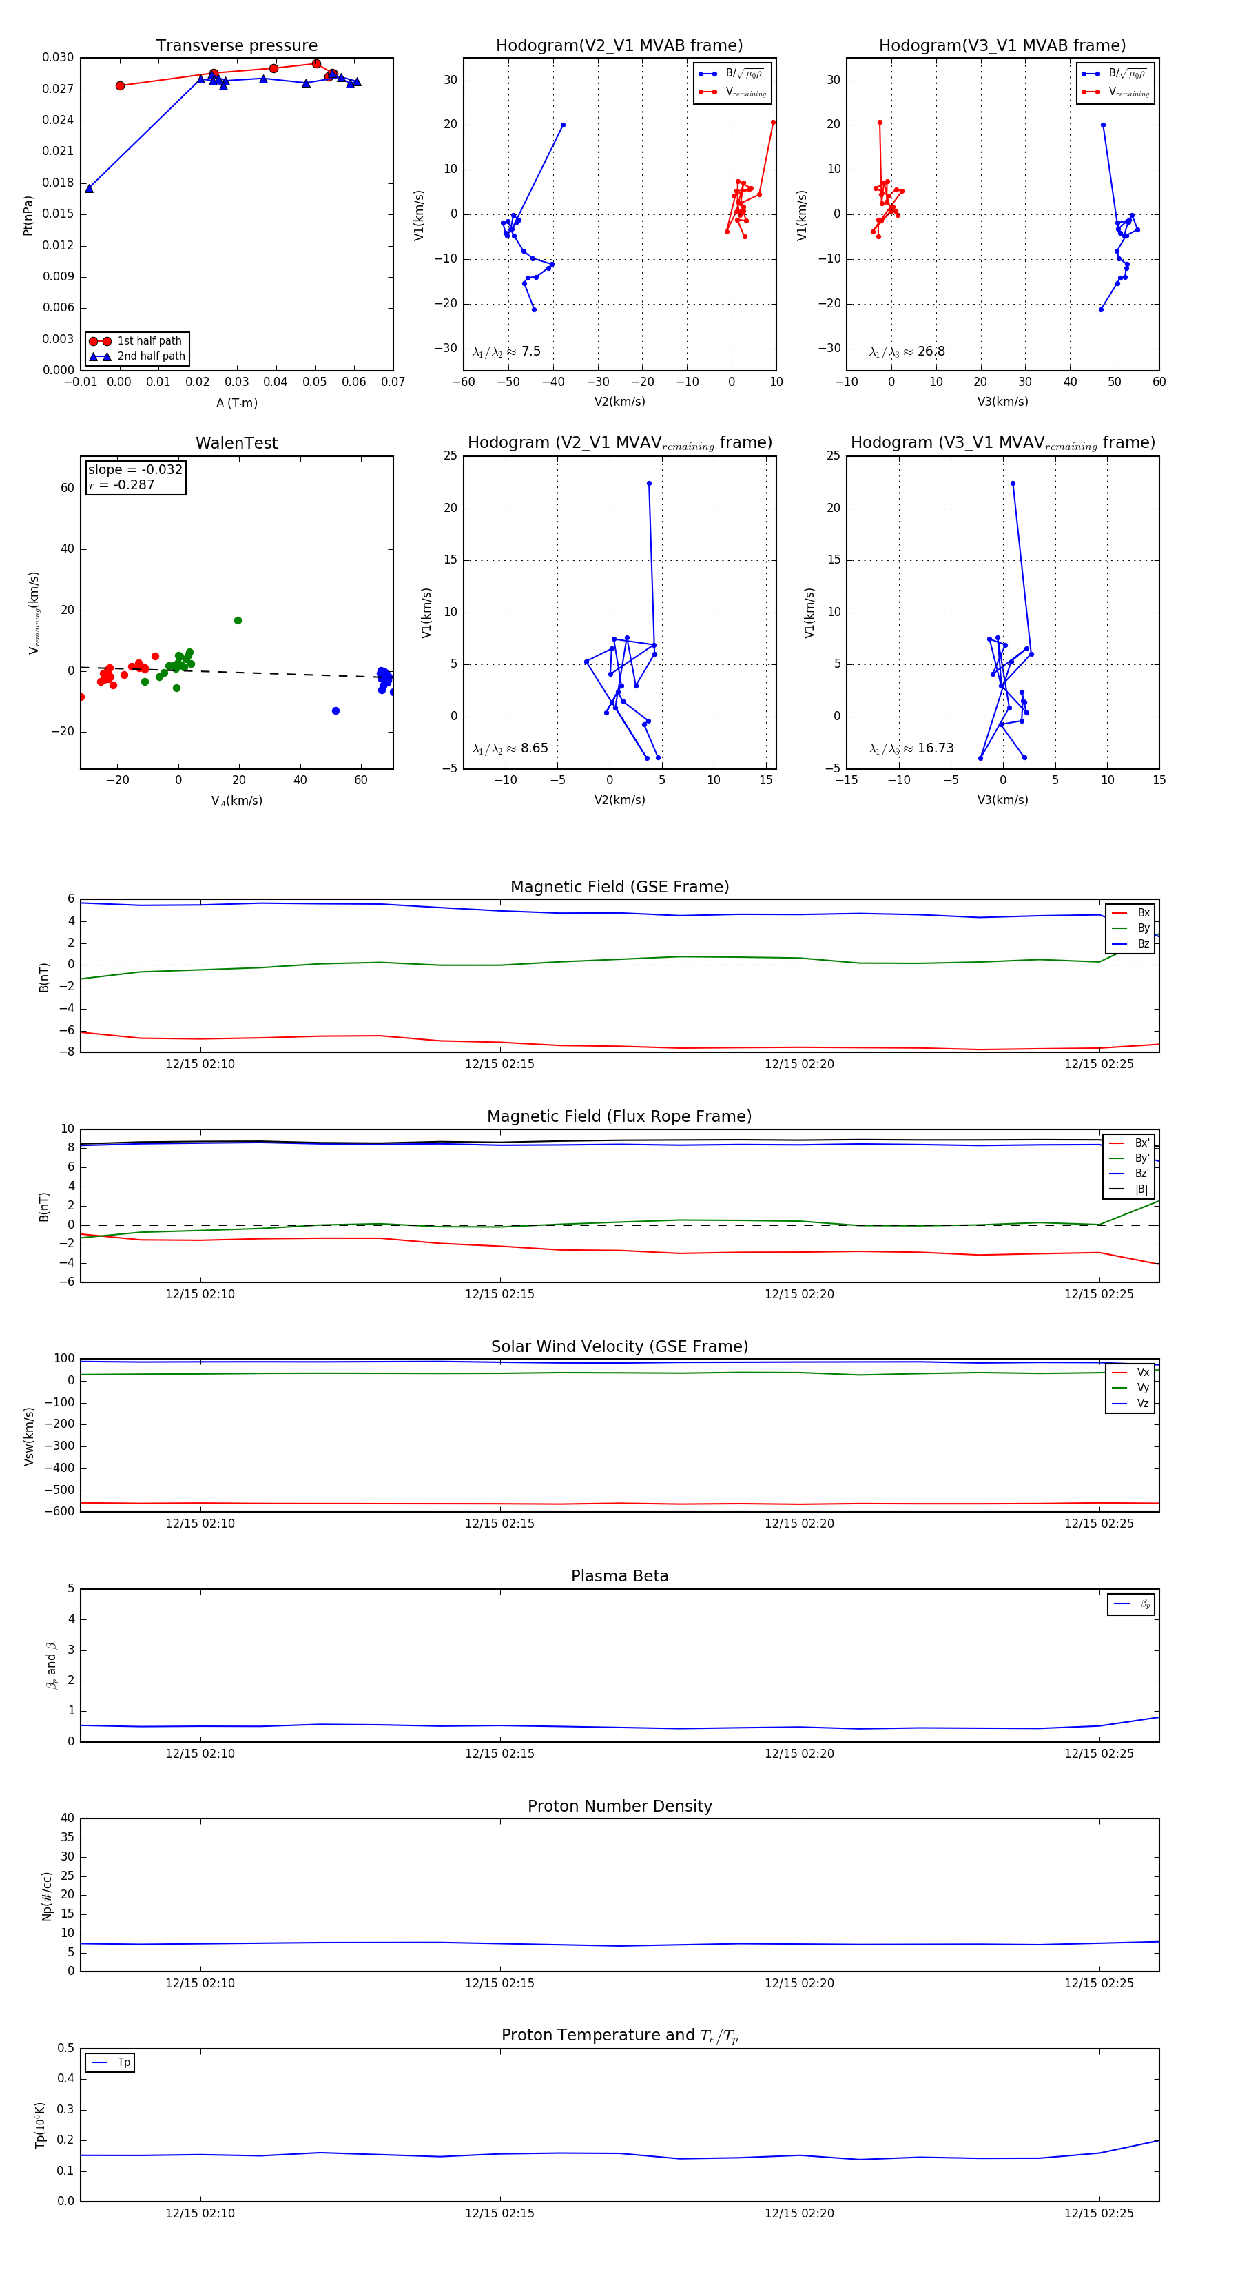Screen dimensions: 1240x2274
Task: Click the 'Vsw(km/s)' y-axis label
Action: tap(29, 1437)
